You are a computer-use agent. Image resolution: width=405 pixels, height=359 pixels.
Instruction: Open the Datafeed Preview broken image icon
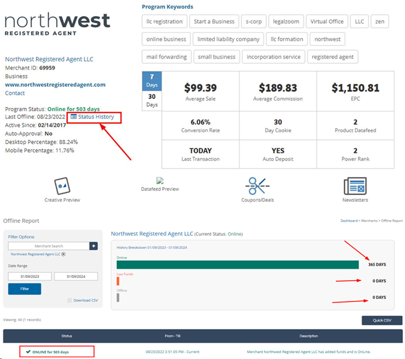click(x=160, y=181)
